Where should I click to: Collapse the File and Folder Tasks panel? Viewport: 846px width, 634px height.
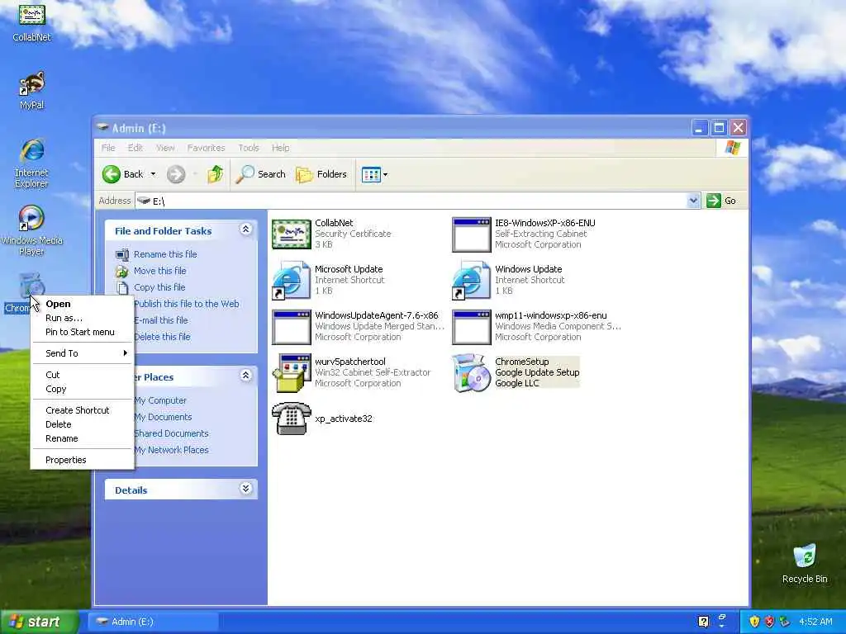click(245, 229)
